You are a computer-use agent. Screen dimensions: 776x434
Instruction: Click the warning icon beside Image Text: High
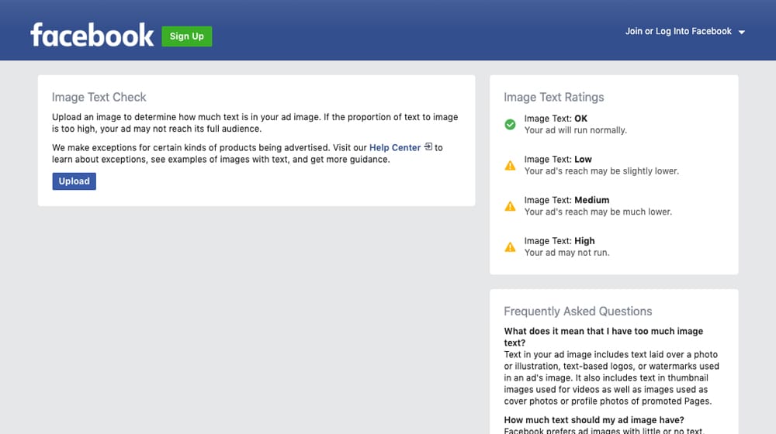point(510,246)
